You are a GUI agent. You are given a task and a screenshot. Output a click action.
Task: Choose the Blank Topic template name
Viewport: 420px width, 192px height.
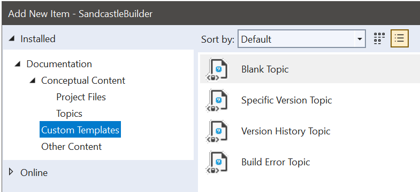click(x=265, y=69)
